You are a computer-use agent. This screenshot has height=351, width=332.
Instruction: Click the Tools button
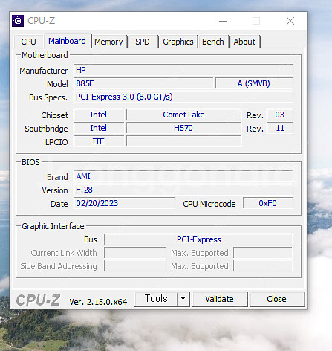(x=156, y=299)
